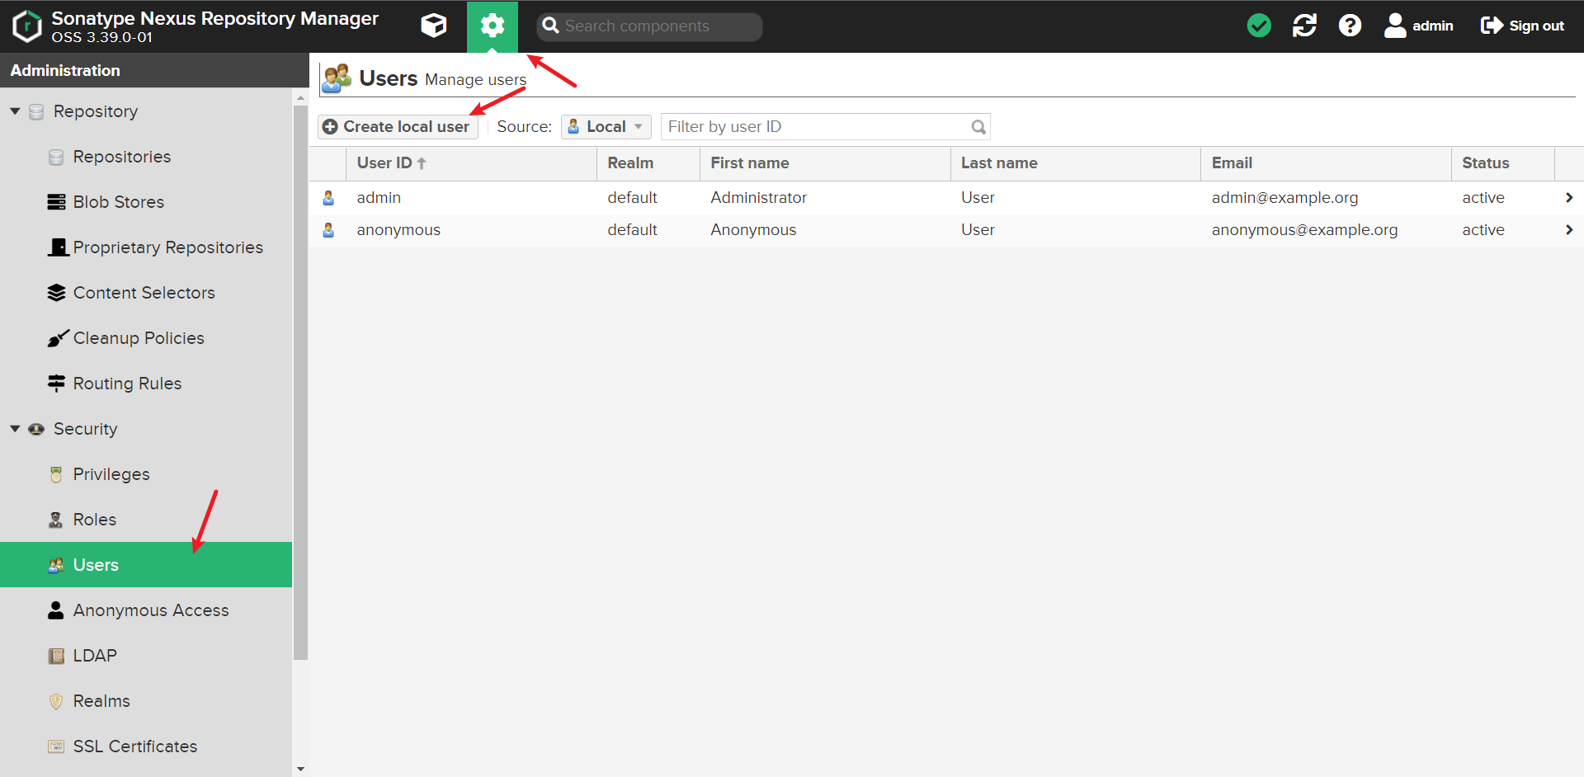Open the admin account link
The image size is (1584, 777).
coord(1433,26)
